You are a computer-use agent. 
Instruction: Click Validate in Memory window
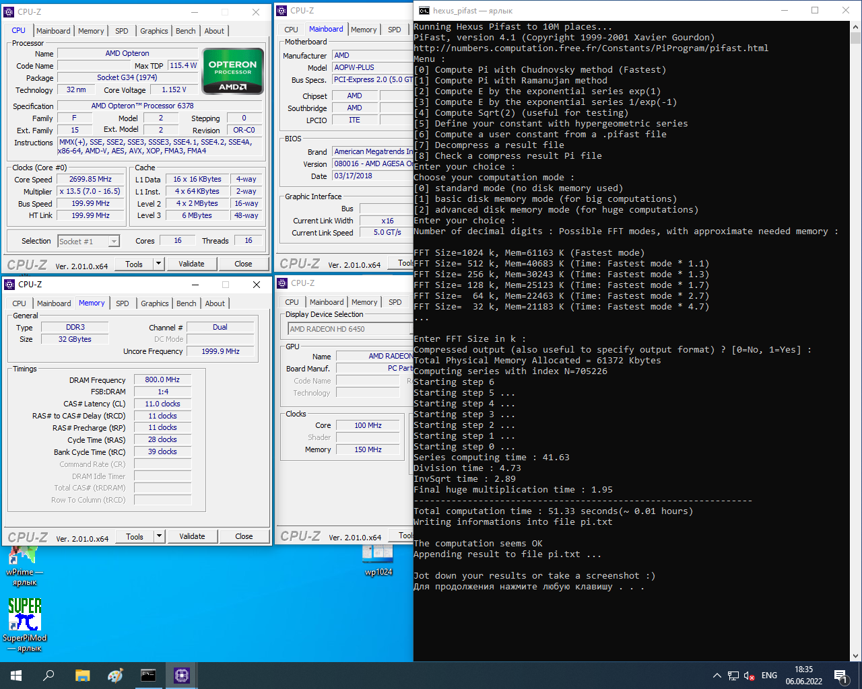[192, 536]
